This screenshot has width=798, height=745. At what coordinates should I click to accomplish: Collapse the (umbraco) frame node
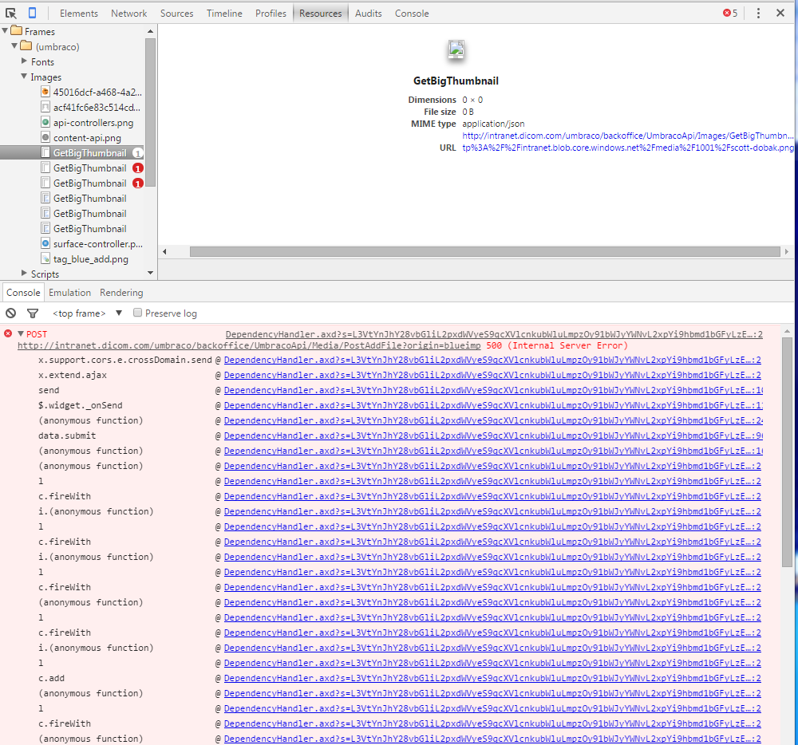pos(14,46)
